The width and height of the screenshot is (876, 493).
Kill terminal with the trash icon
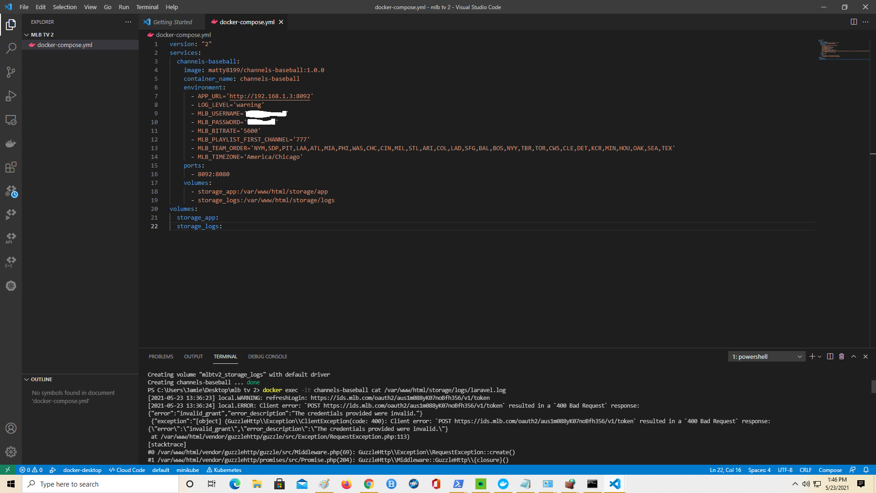842,357
